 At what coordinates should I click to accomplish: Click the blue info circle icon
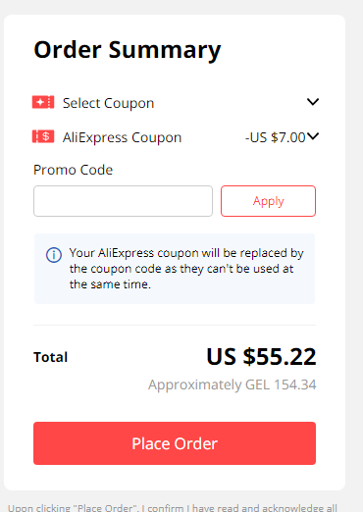point(54,255)
